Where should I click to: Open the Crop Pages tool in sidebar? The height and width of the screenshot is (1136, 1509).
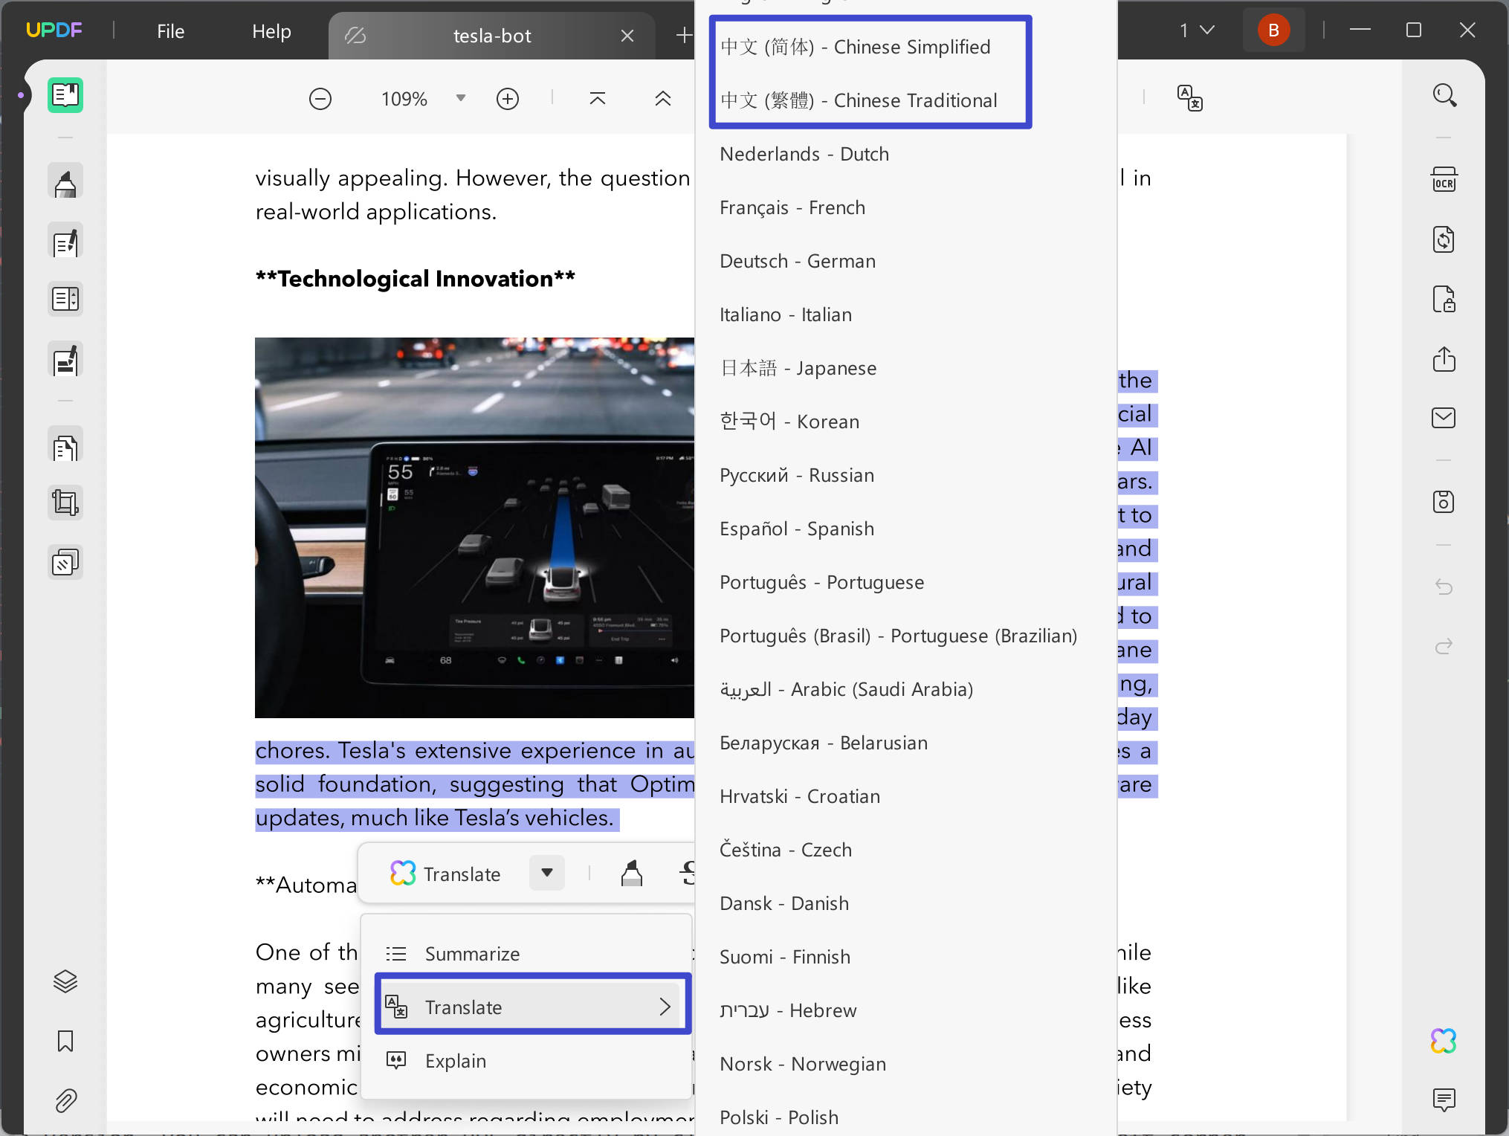pos(65,503)
